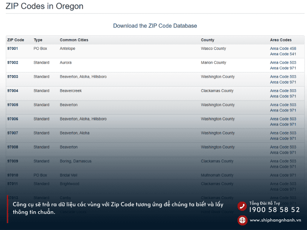Click the ZIP Code column header
Screen dimensions: 307x230
(16, 40)
